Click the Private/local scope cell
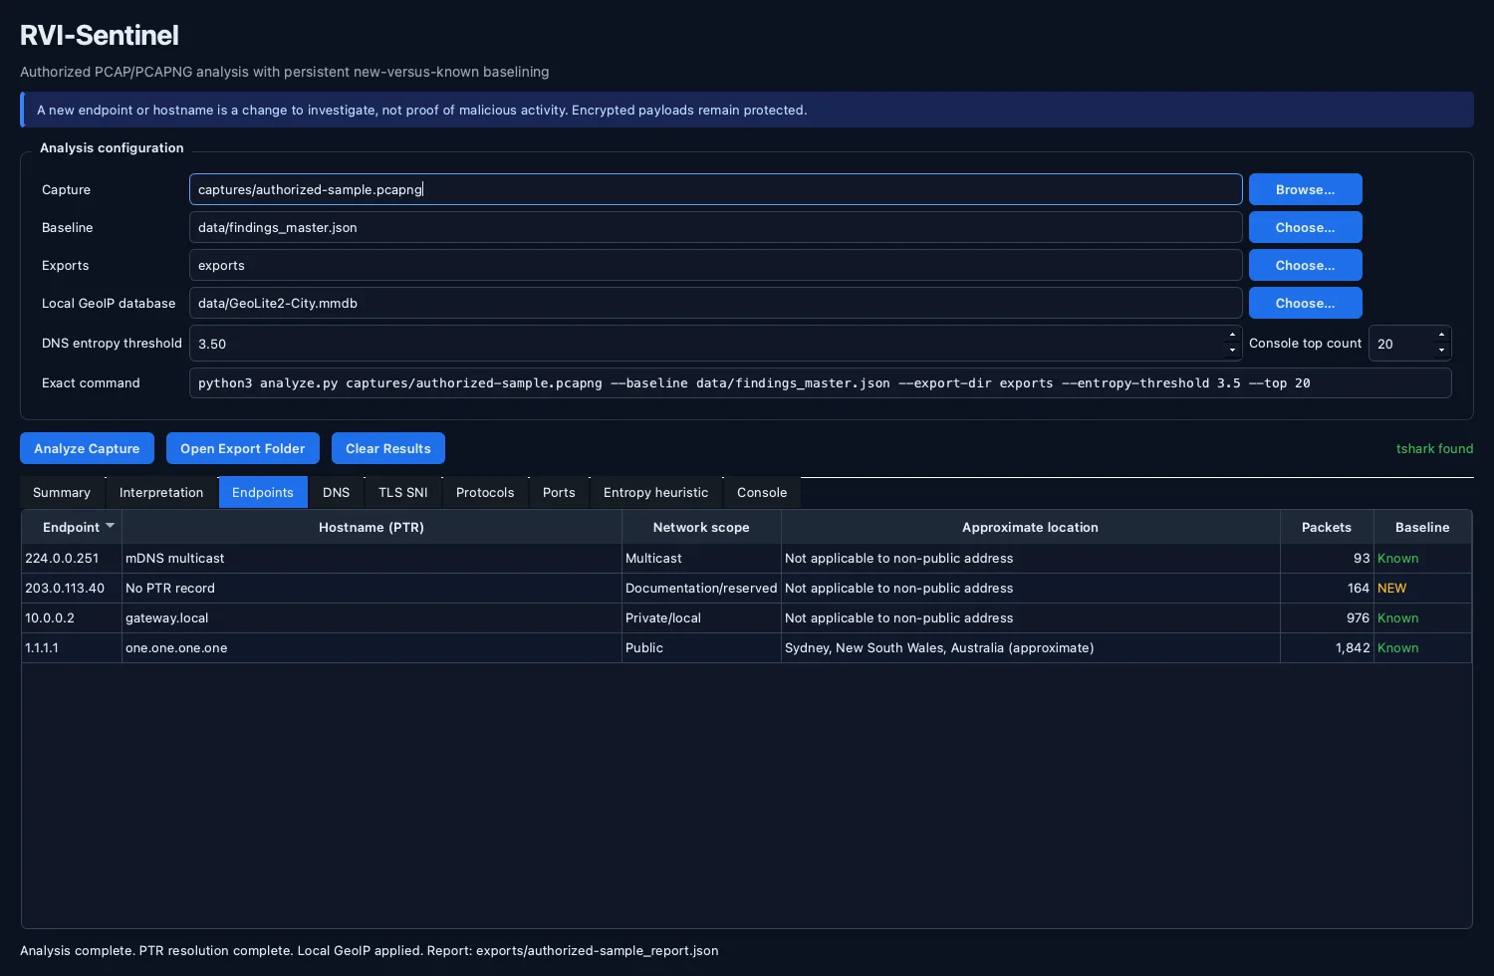Viewport: 1494px width, 976px height. click(x=701, y=617)
